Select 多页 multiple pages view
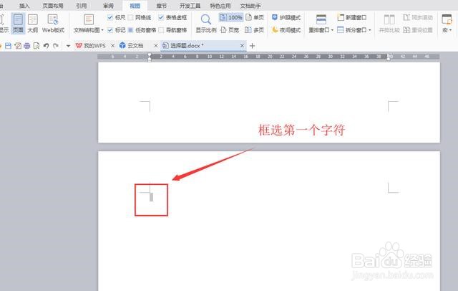The image size is (458, 291). (254, 30)
